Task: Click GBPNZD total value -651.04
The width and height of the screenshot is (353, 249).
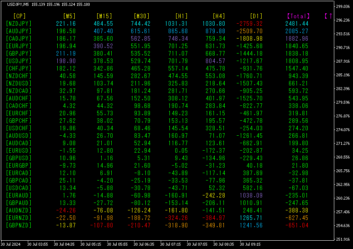Action: [x=297, y=225]
